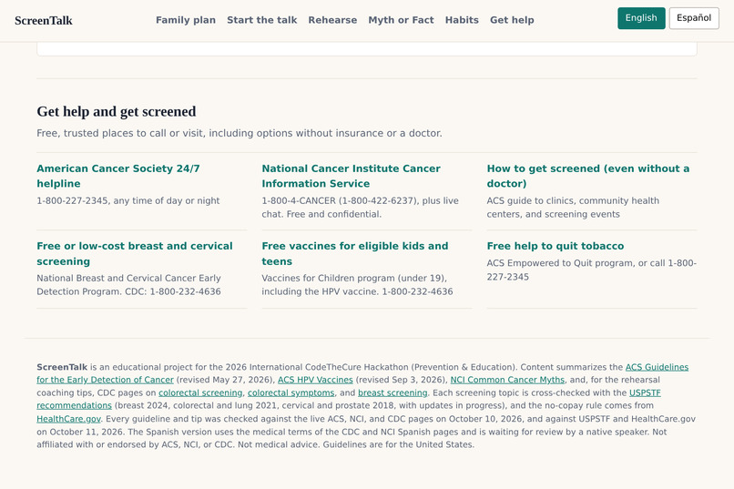The image size is (734, 489).
Task: Switch language to English
Action: 641,18
